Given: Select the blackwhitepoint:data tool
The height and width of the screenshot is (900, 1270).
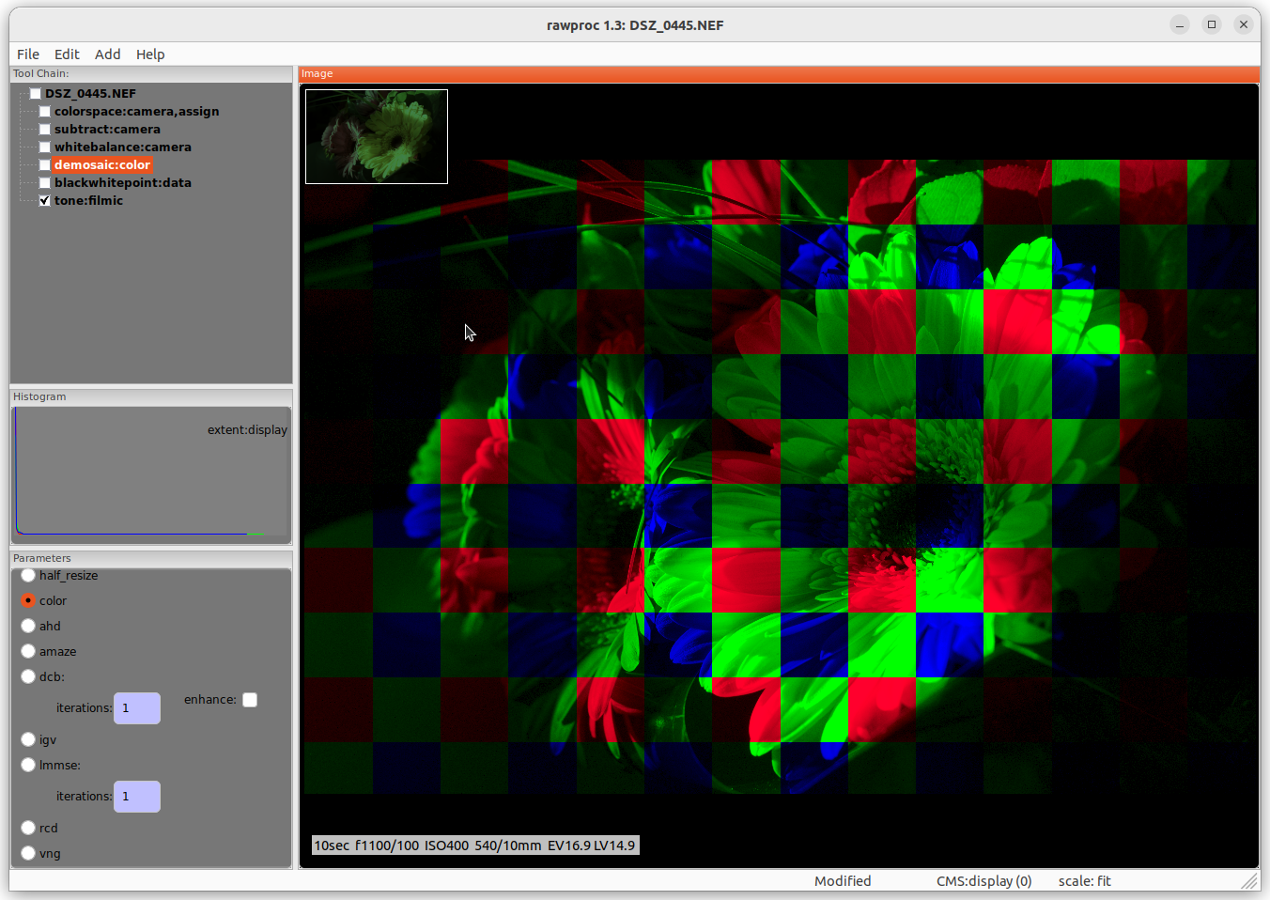Looking at the screenshot, I should 122,183.
